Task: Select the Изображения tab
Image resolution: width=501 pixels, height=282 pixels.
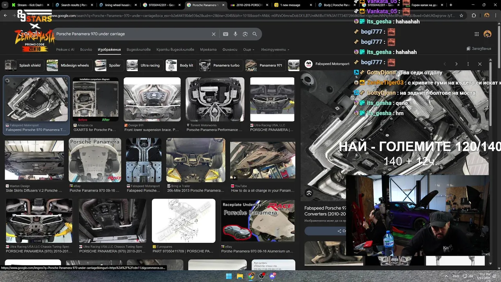Action: pos(109,50)
